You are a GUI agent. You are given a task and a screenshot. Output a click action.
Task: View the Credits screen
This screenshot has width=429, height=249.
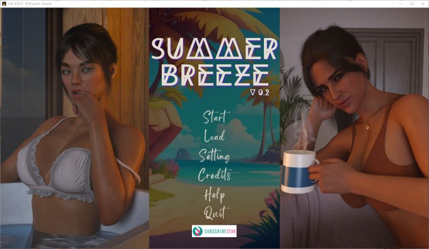point(214,174)
